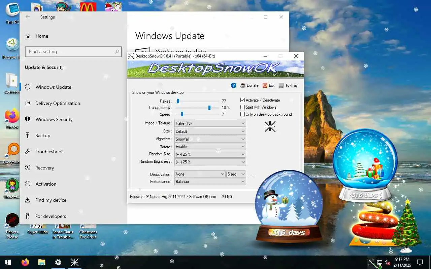Select Troubleshoot in Settings sidebar

click(73, 152)
